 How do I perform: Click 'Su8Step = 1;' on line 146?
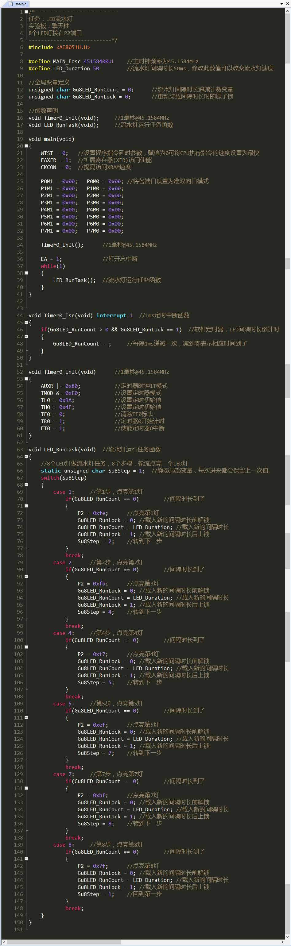96,894
